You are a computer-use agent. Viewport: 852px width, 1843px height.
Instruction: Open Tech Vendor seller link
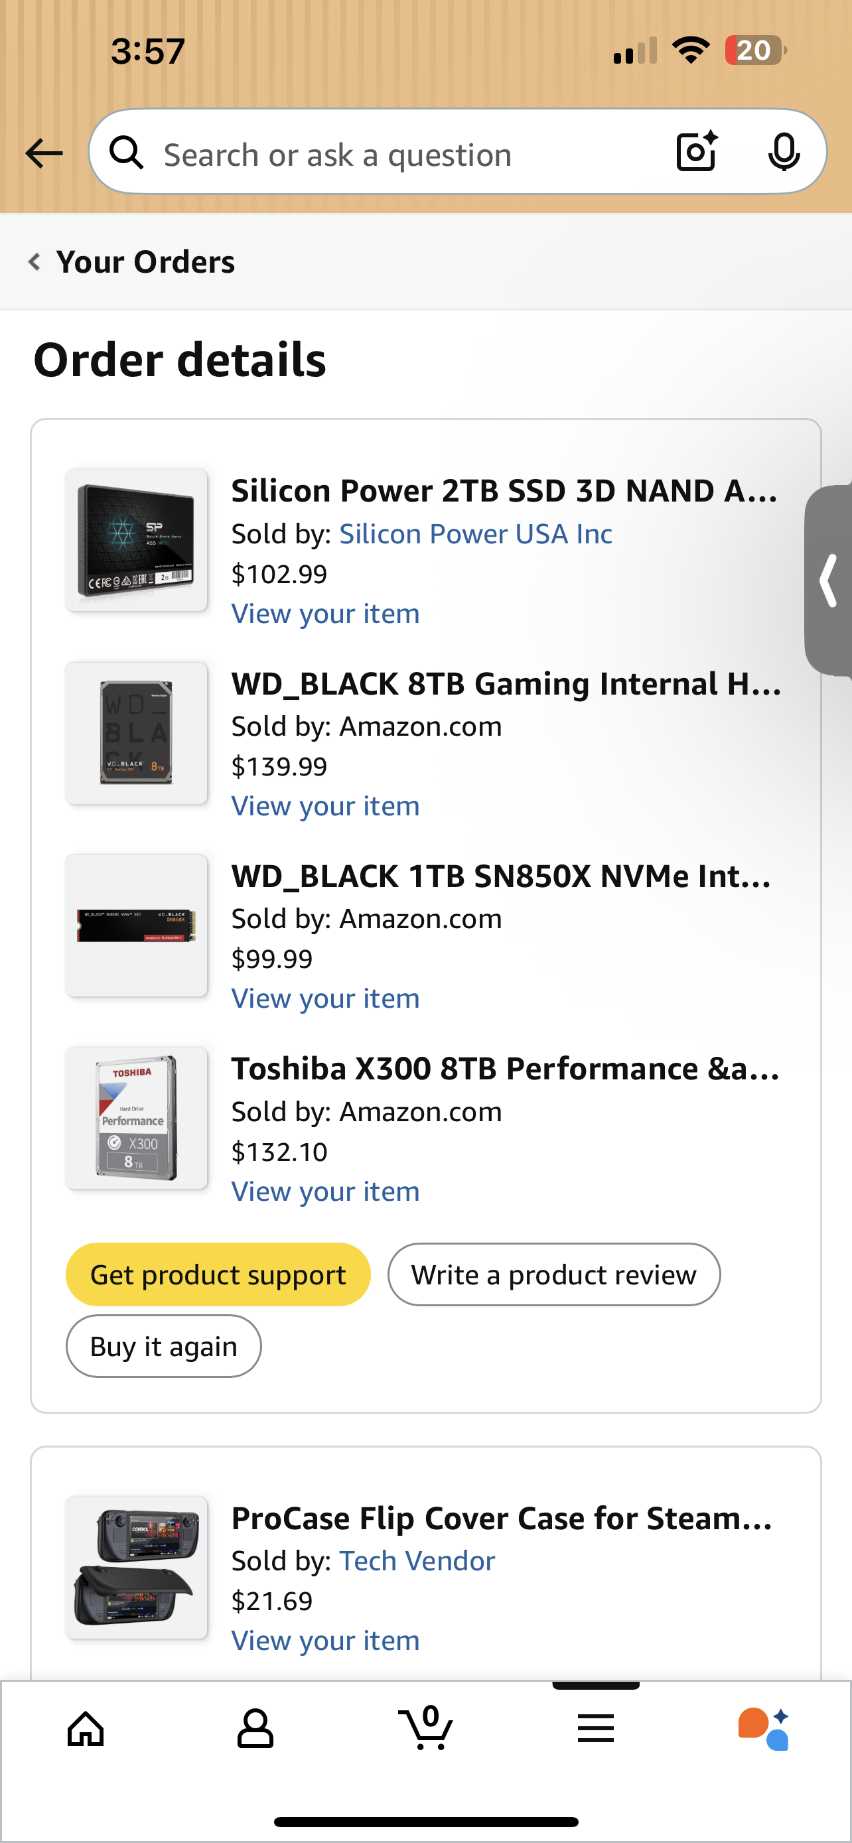click(x=416, y=1561)
